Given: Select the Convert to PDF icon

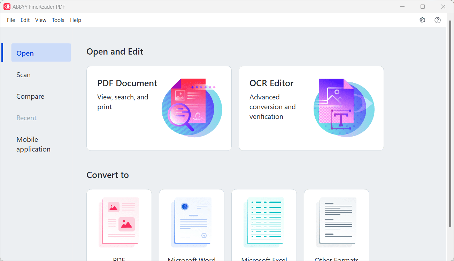Looking at the screenshot, I should coord(119,222).
